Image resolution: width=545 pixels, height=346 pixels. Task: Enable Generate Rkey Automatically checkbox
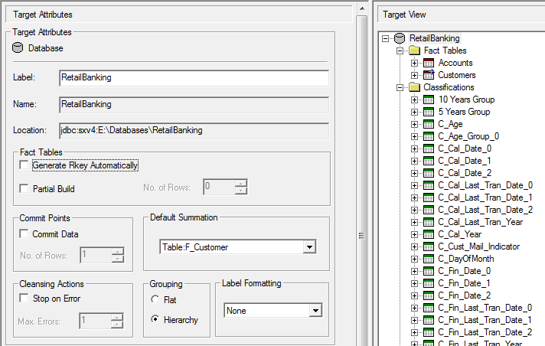coord(24,165)
